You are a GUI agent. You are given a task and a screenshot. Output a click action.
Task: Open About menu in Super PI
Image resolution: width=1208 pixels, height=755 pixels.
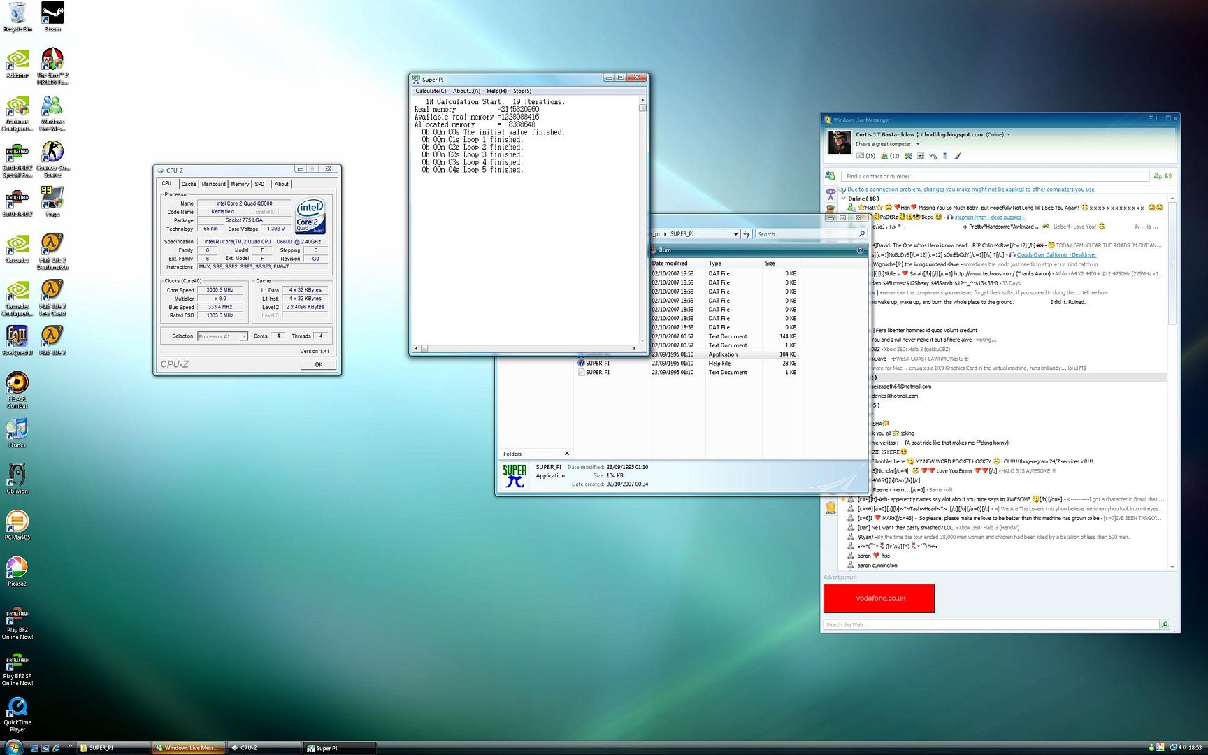(466, 91)
